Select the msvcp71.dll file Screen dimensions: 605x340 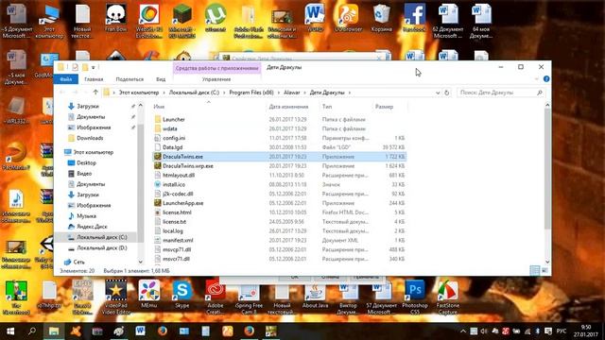(177, 249)
